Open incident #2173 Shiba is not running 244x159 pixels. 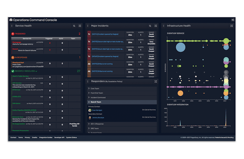tap(102, 64)
